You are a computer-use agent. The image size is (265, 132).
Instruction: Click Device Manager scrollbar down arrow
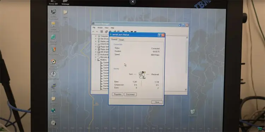(186, 89)
